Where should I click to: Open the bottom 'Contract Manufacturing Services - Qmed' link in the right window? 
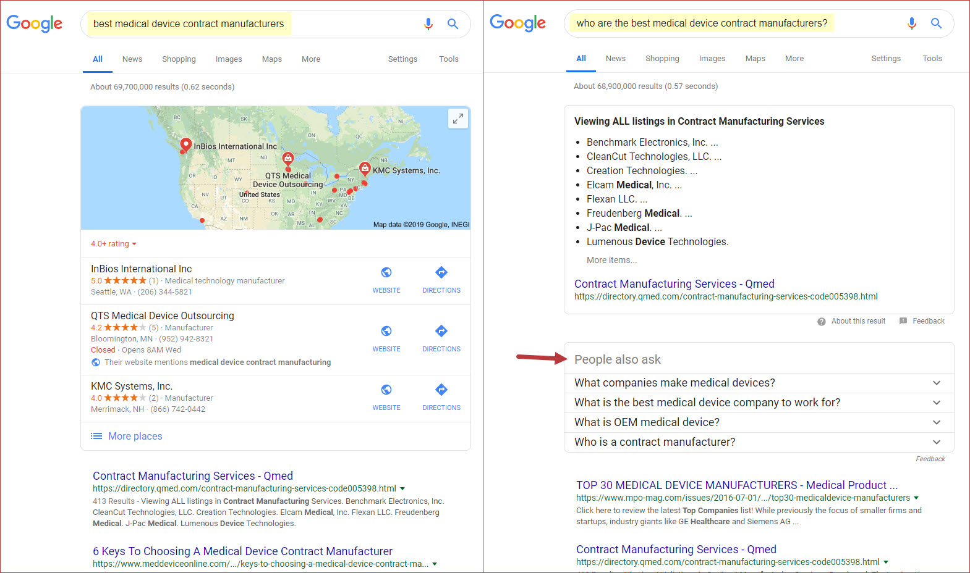[676, 550]
